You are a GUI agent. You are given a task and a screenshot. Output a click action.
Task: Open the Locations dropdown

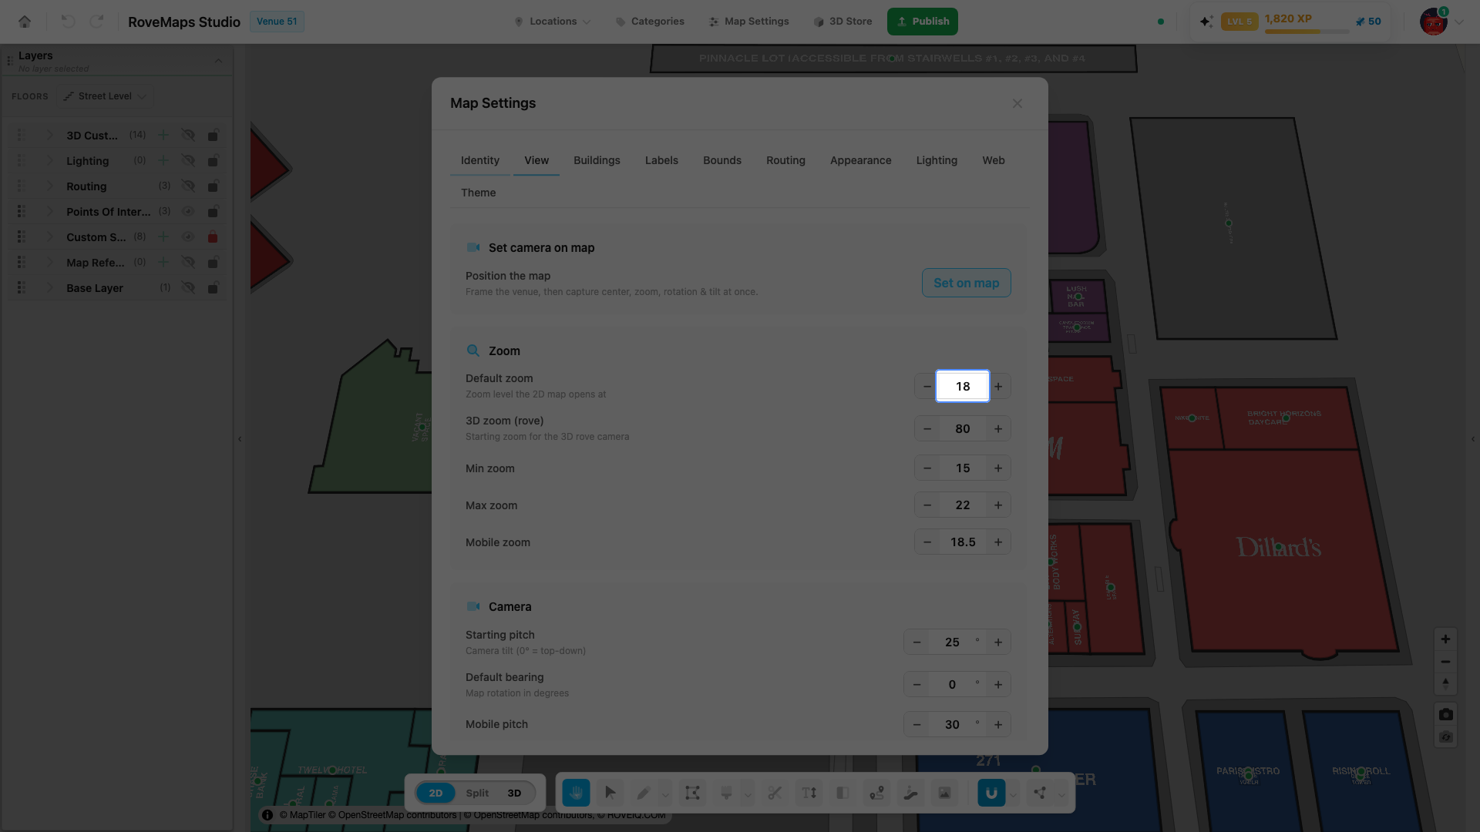pos(553,22)
